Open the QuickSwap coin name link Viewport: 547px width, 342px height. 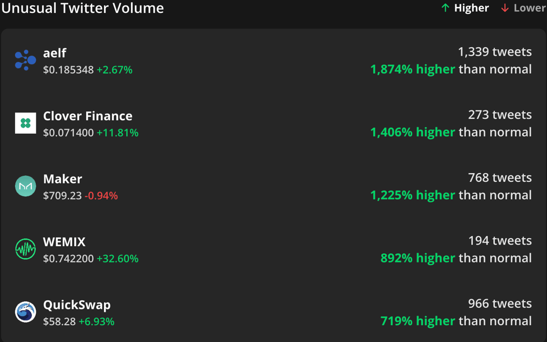click(x=77, y=305)
